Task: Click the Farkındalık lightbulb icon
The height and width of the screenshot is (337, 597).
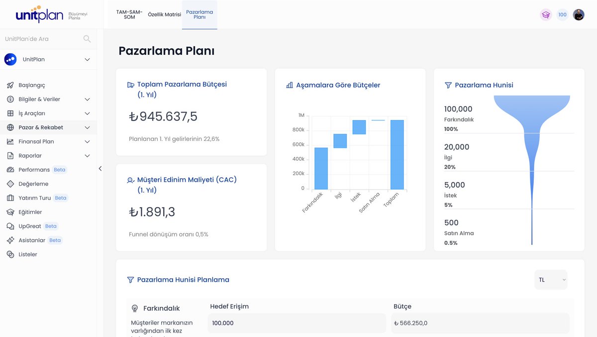Action: tap(135, 308)
